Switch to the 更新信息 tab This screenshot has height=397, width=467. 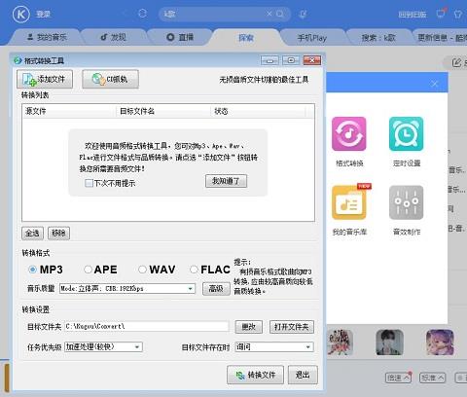442,38
